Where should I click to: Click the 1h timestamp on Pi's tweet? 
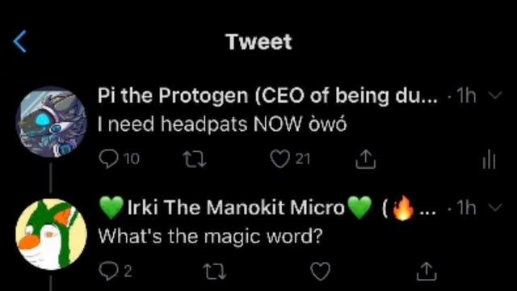pos(467,95)
